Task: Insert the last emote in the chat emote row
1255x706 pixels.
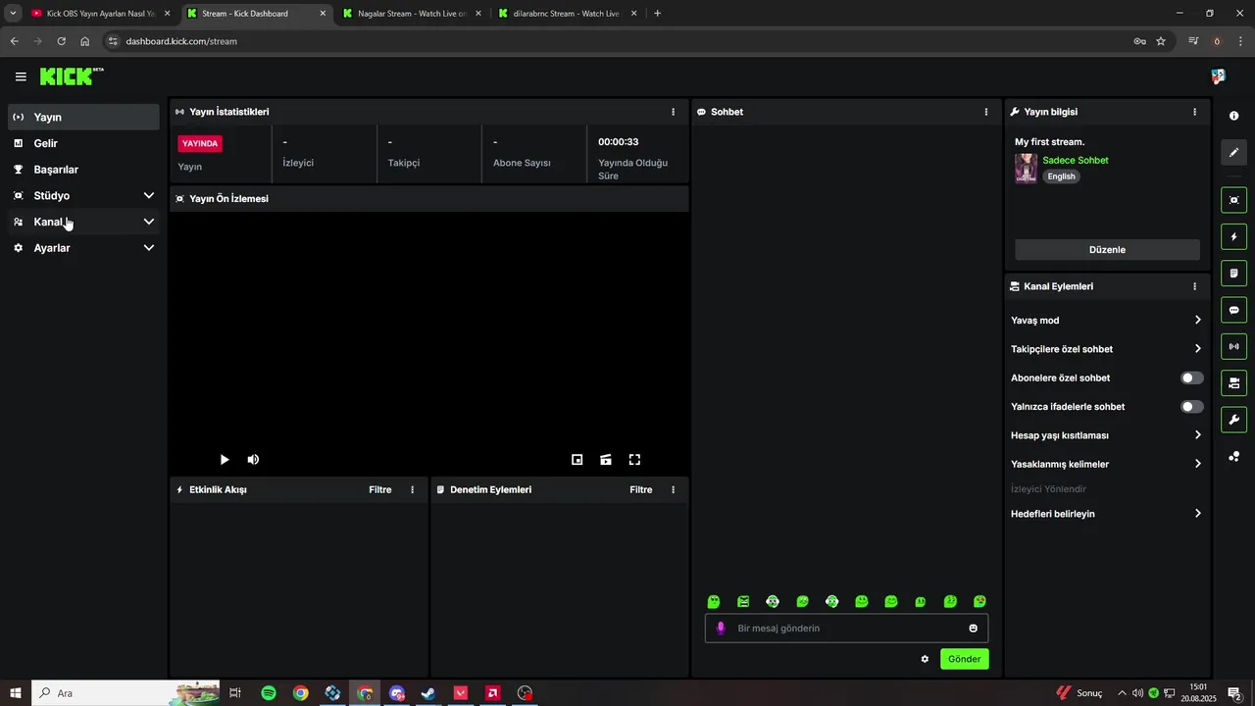Action: click(979, 601)
